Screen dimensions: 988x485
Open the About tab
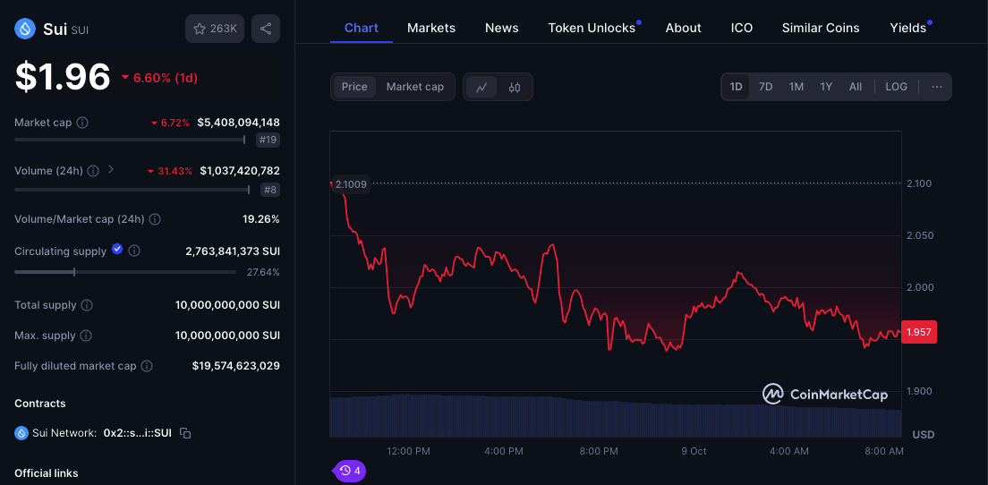tap(683, 28)
